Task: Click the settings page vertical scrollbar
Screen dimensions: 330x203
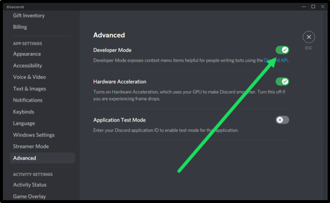Action: tap(324, 105)
